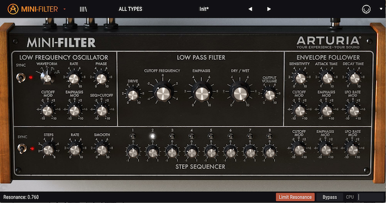
Task: Click the LFO RATE knob
Action: [x=73, y=79]
